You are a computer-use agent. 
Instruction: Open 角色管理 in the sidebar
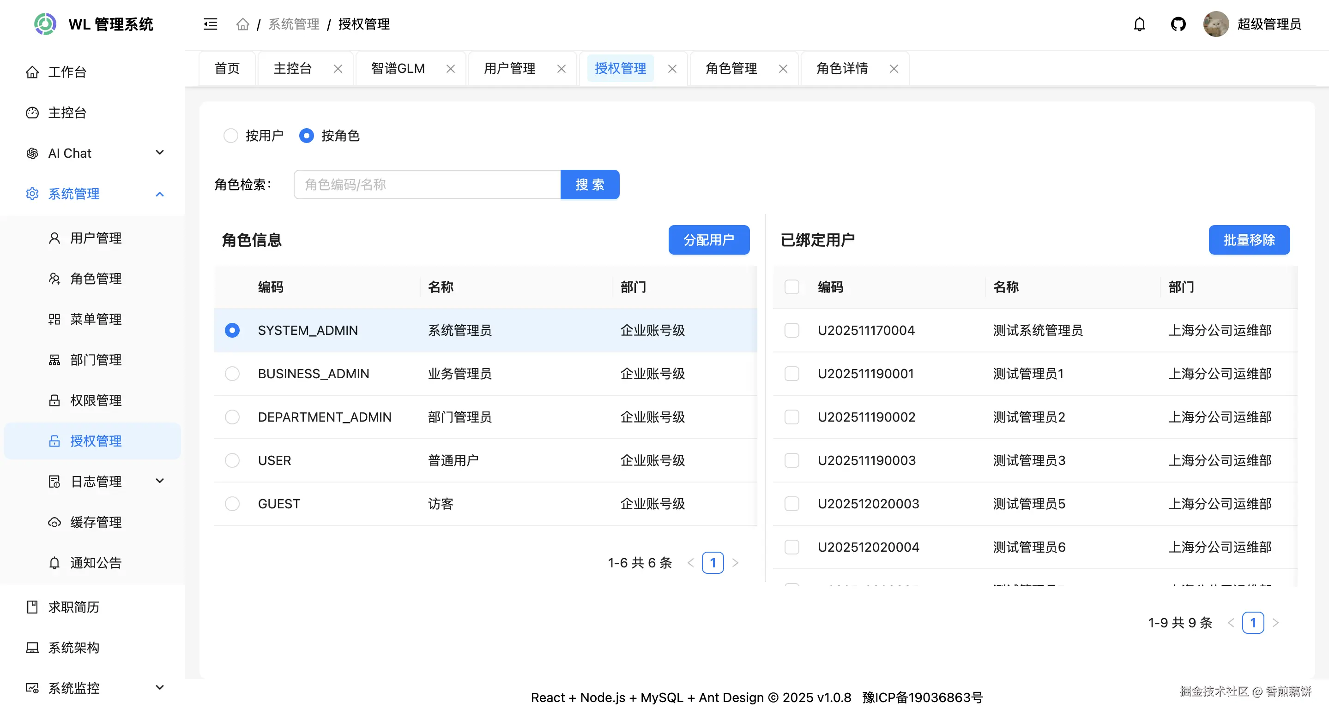(x=96, y=279)
